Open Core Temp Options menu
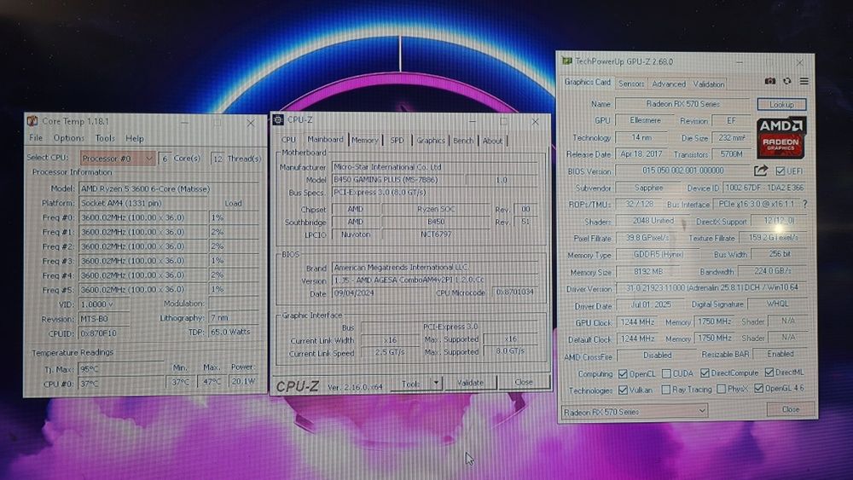The width and height of the screenshot is (853, 480). point(68,138)
